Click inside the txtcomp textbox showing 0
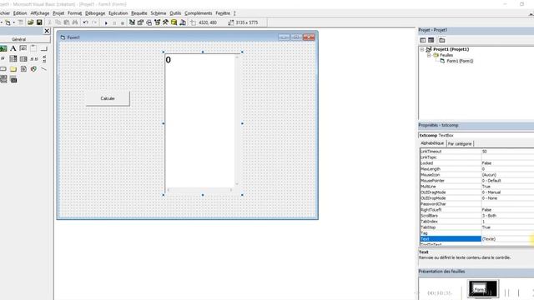This screenshot has height=300, width=534. pyautogui.click(x=200, y=121)
